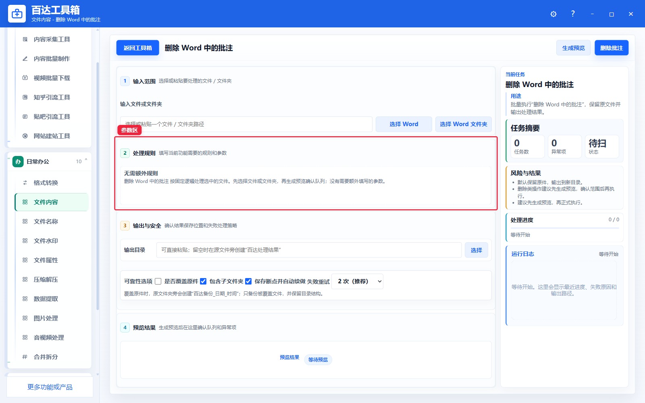The width and height of the screenshot is (645, 403).
Task: Toggle the 保存断点并自动续做 checkbox
Action: (248, 281)
